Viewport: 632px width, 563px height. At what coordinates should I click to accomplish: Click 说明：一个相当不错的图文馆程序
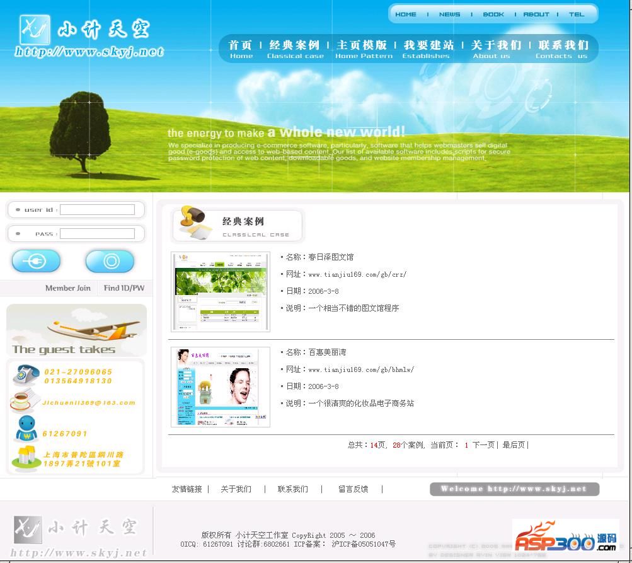[x=342, y=308]
